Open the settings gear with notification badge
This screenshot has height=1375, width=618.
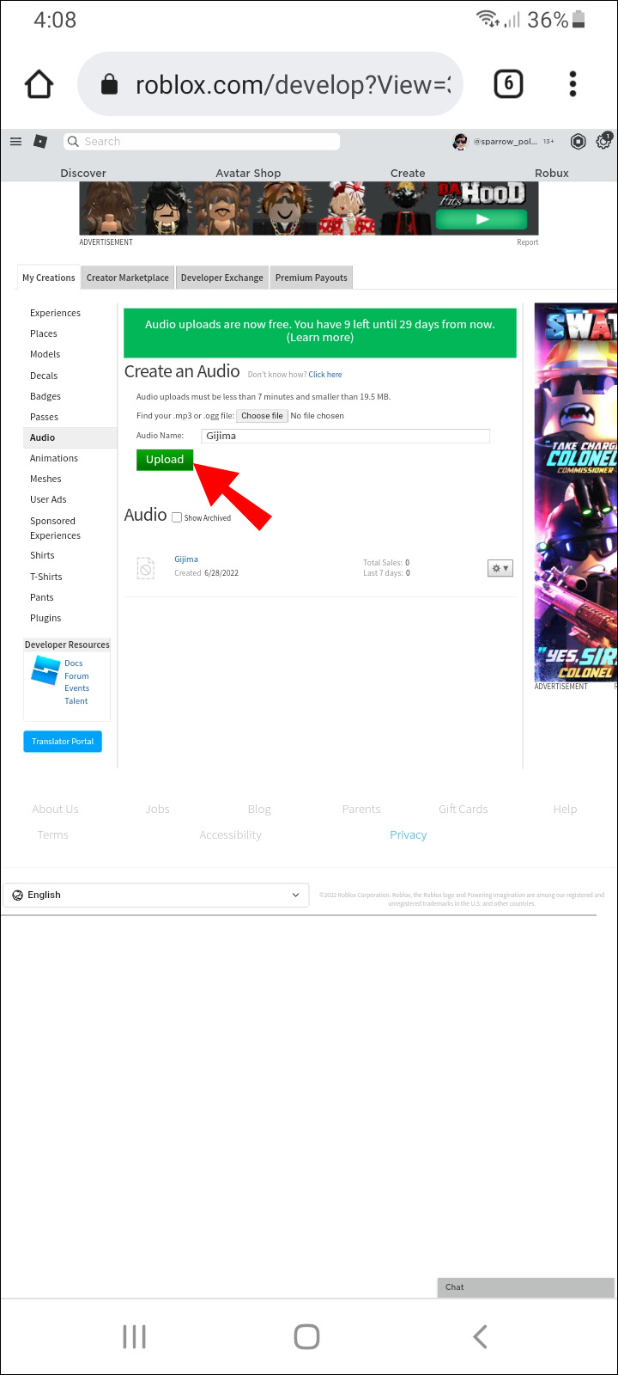(603, 142)
